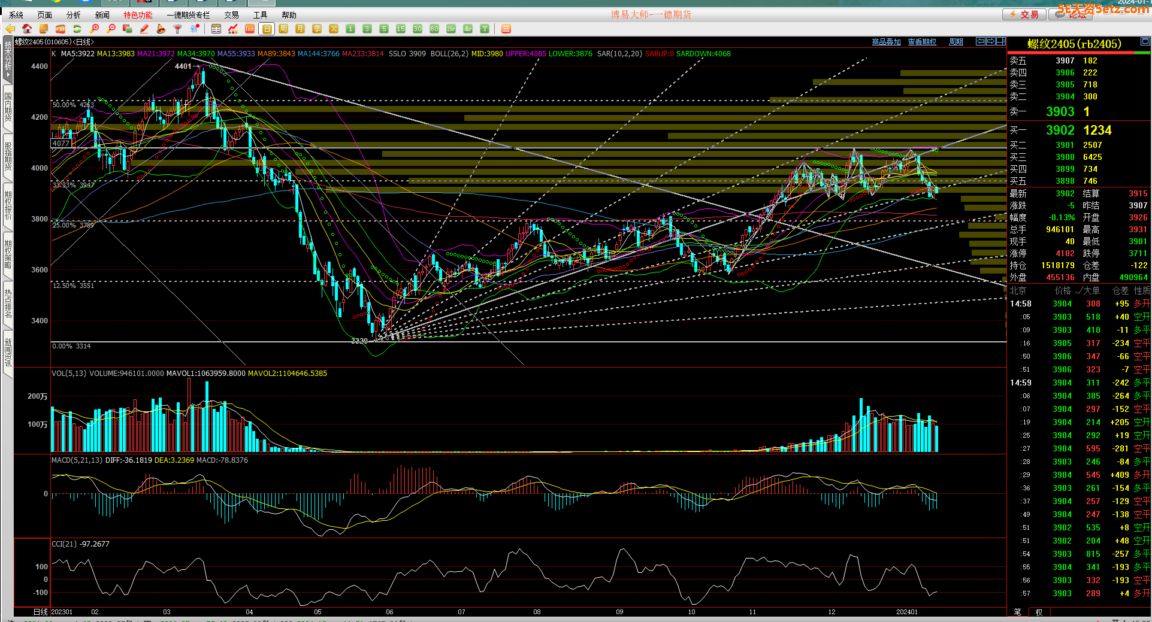Go to the home page icon
This screenshot has width=1152, height=622.
(27, 29)
